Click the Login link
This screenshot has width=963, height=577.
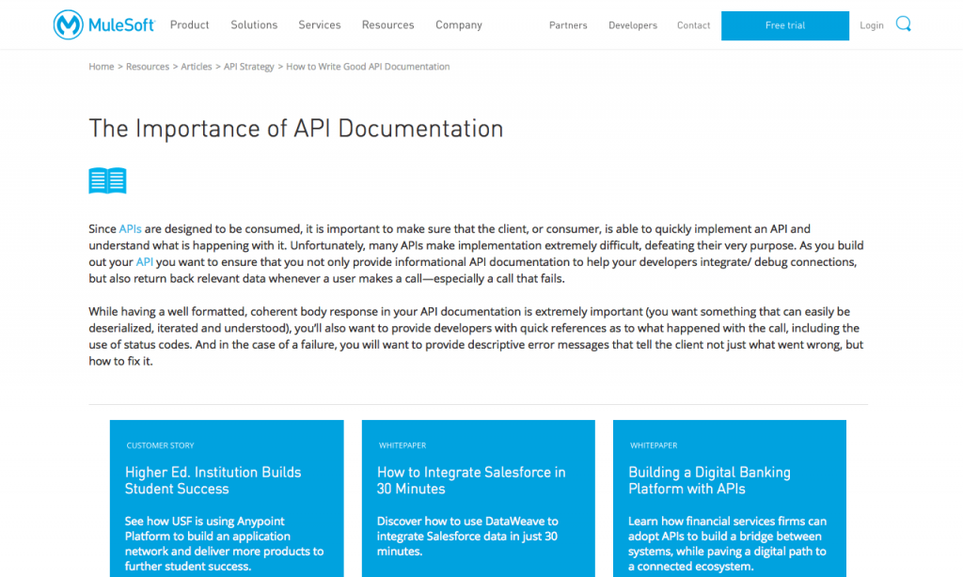click(x=872, y=25)
